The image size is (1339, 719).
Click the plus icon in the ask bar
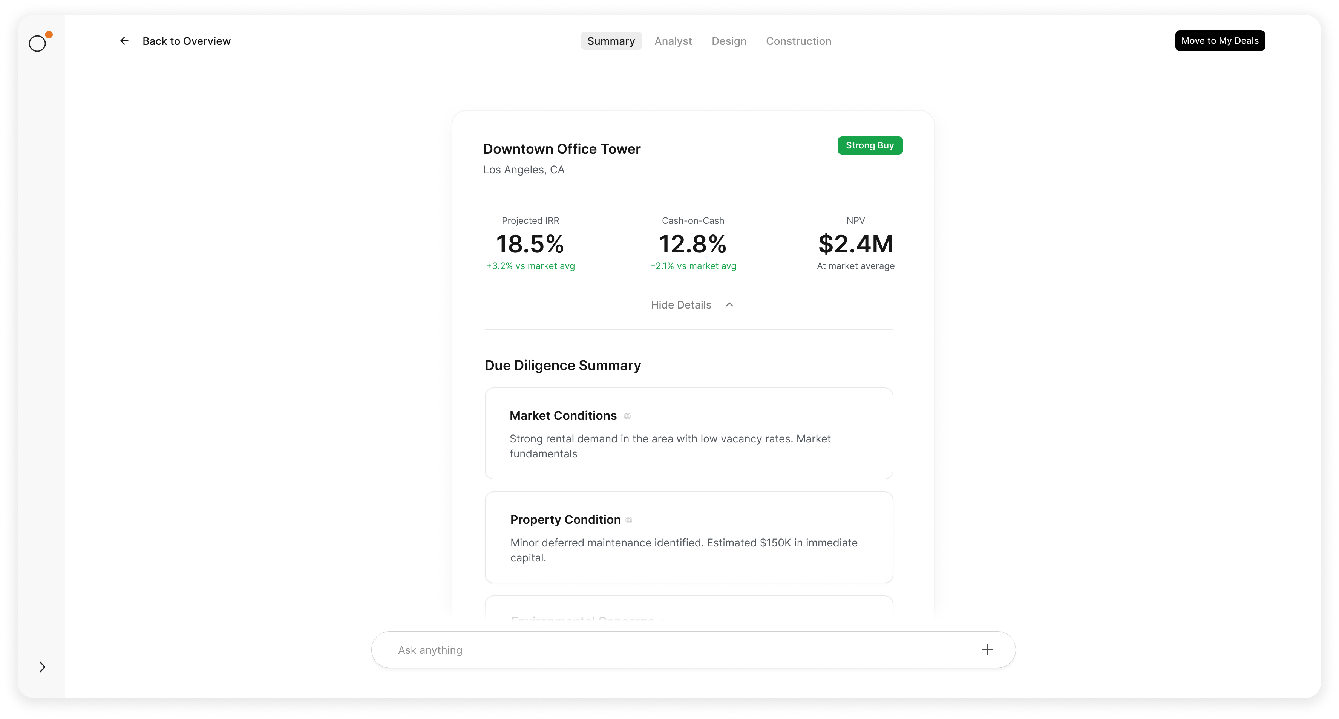987,649
